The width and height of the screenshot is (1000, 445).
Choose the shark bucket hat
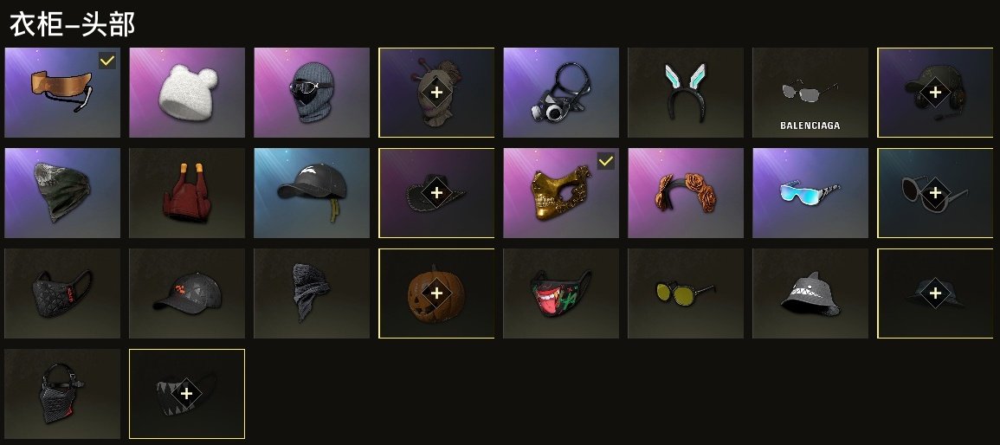pyautogui.click(x=810, y=293)
